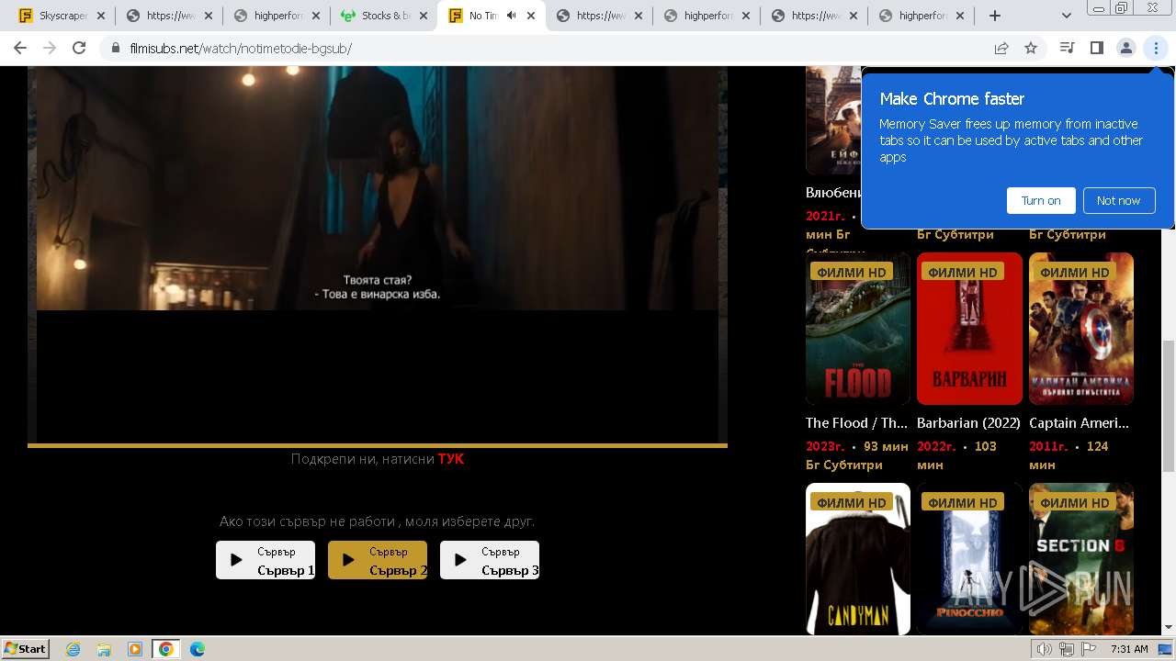Select Сървър 1 video server
This screenshot has width=1176, height=661.
[x=266, y=560]
